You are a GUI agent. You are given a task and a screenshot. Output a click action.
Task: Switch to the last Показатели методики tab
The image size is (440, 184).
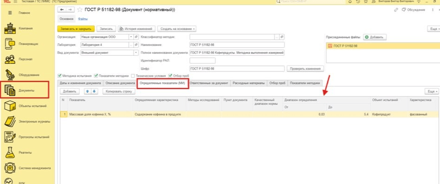pos(305,83)
